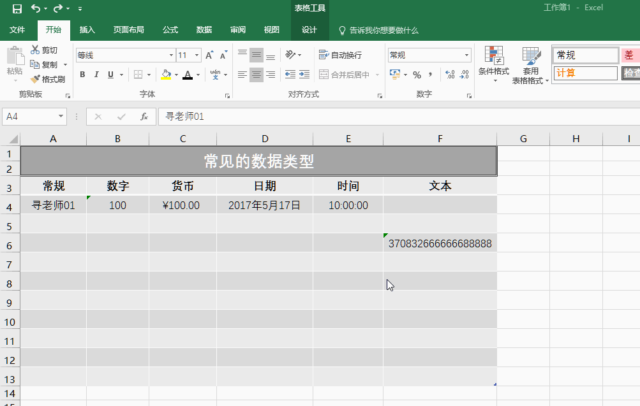Switch to the 页面布局 tab
The height and width of the screenshot is (406, 640).
128,30
